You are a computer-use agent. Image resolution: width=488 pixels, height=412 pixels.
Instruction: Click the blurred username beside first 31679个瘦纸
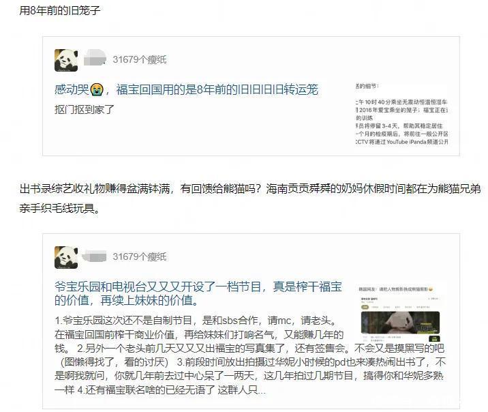pos(95,57)
